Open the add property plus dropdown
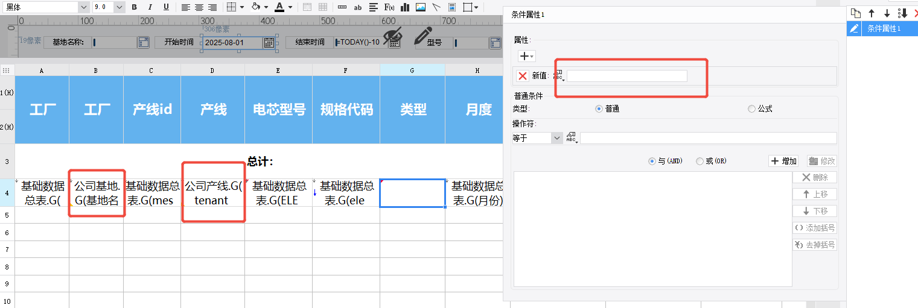Viewport: 918px width, 308px height. pos(527,56)
